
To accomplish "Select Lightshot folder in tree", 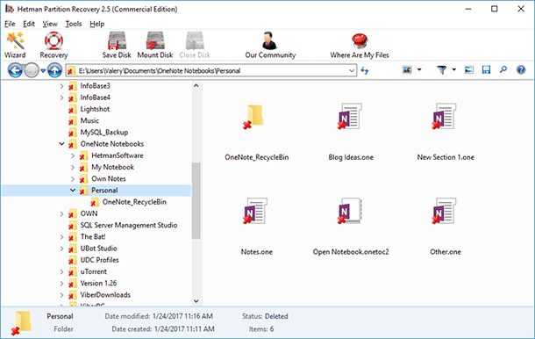I will pos(95,110).
